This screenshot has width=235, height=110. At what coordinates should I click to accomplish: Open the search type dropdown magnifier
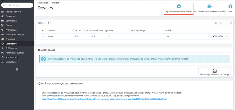5,5
